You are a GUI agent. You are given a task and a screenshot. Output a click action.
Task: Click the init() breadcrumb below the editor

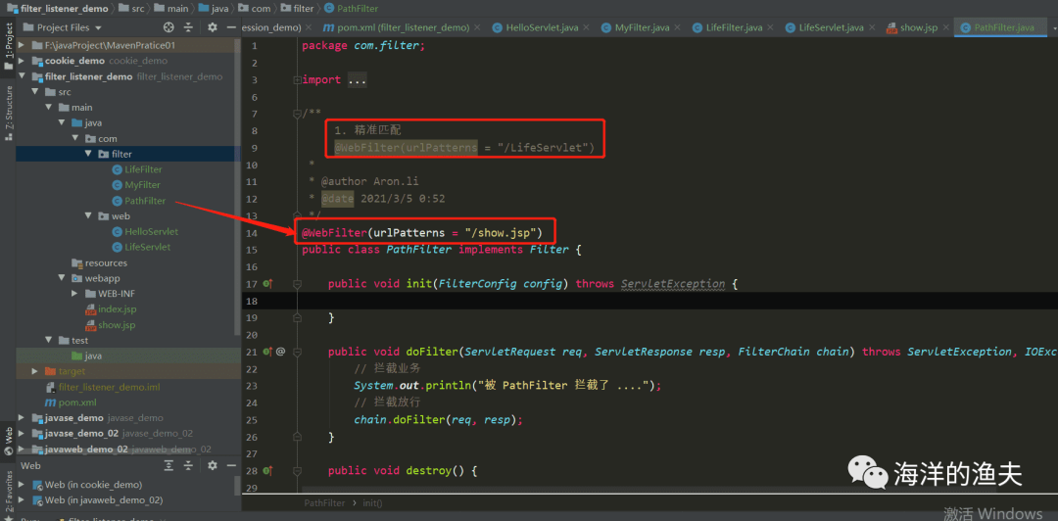[x=372, y=502]
